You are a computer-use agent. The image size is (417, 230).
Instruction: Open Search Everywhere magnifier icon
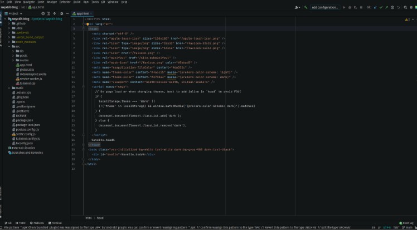point(405,7)
